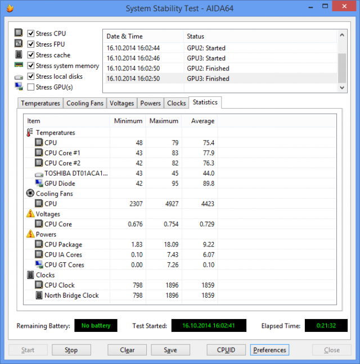The image size is (360, 364).
Task: Click the chip icon of CPU Core voltage row
Action: (39, 224)
